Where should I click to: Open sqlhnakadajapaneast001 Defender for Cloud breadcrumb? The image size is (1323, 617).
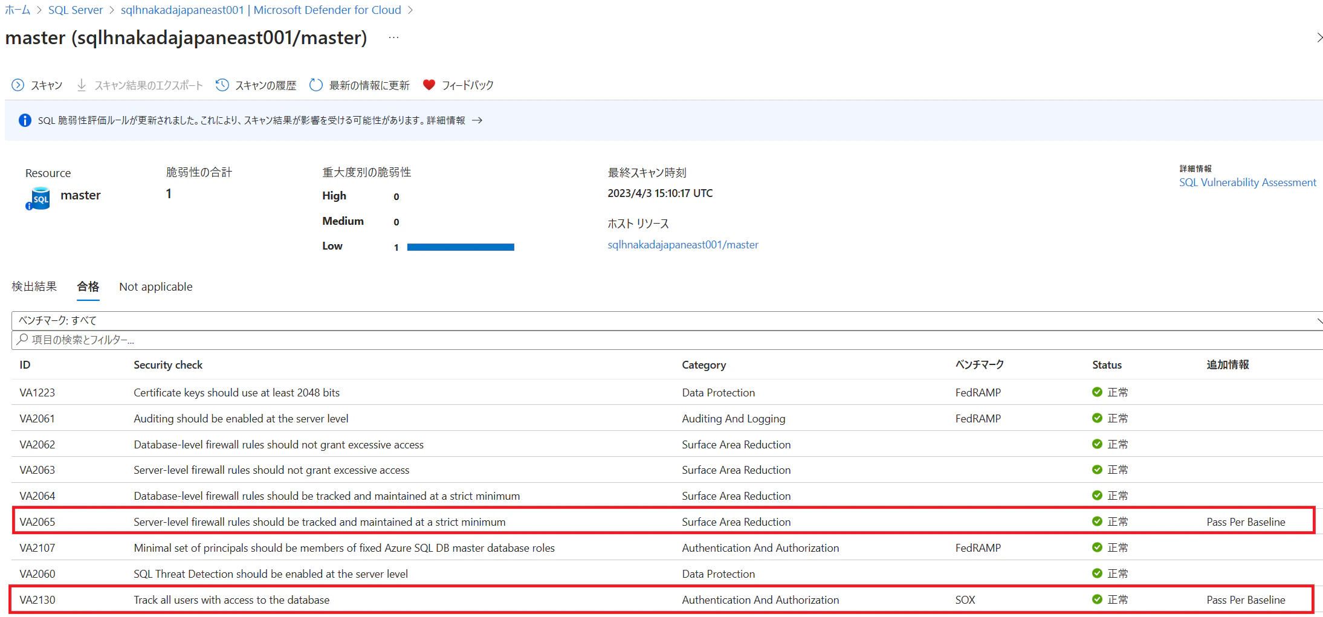[x=261, y=10]
